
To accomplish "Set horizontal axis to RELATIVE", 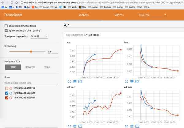I will coord(30,67).
